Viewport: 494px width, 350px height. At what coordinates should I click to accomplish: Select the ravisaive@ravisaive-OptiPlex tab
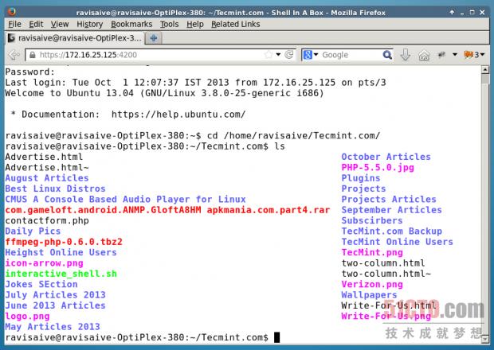74,38
